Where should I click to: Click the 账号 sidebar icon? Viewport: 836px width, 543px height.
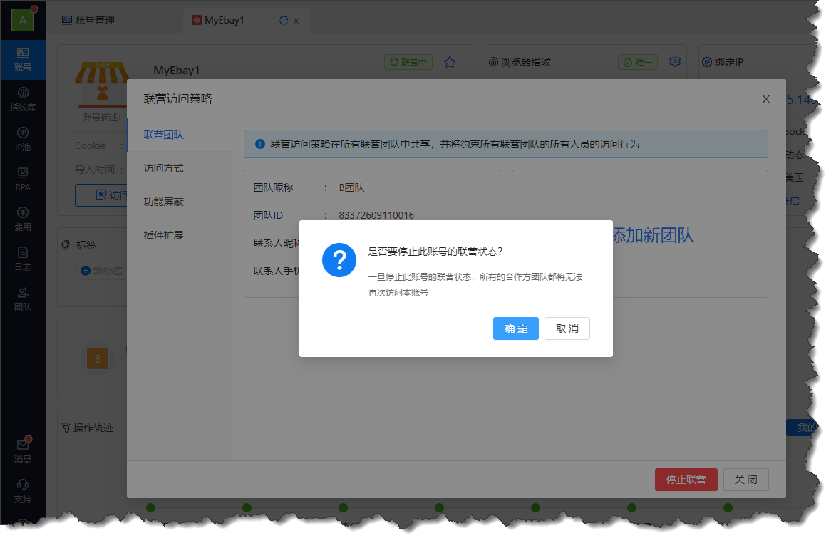click(x=23, y=59)
